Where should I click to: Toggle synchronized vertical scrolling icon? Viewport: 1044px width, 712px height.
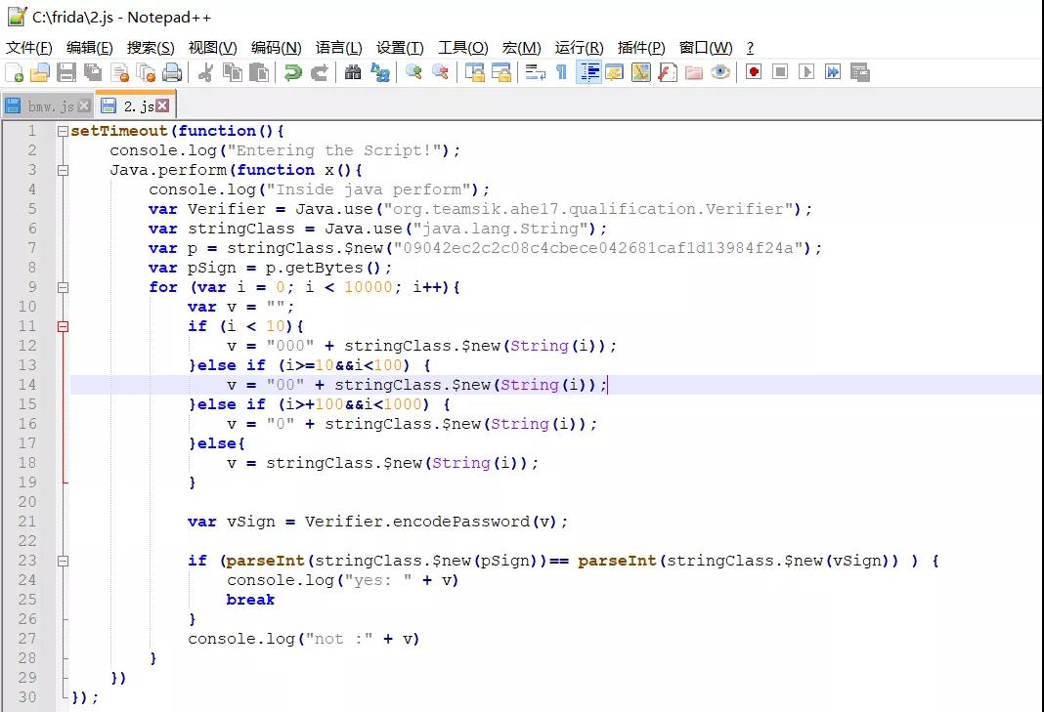point(475,72)
